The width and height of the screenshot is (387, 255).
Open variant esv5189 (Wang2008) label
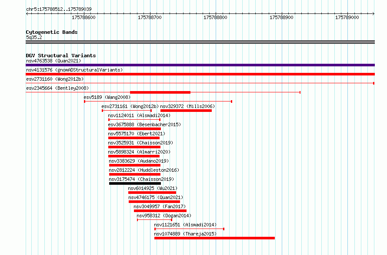(x=107, y=97)
